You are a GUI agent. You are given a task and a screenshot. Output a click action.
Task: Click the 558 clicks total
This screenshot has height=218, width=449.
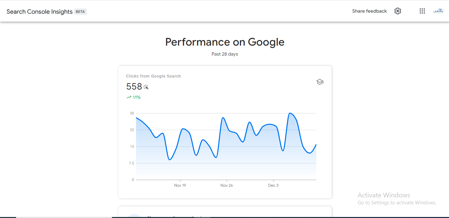tap(134, 87)
